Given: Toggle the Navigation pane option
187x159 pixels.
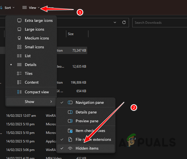Looking at the screenshot, I should 86,102.
